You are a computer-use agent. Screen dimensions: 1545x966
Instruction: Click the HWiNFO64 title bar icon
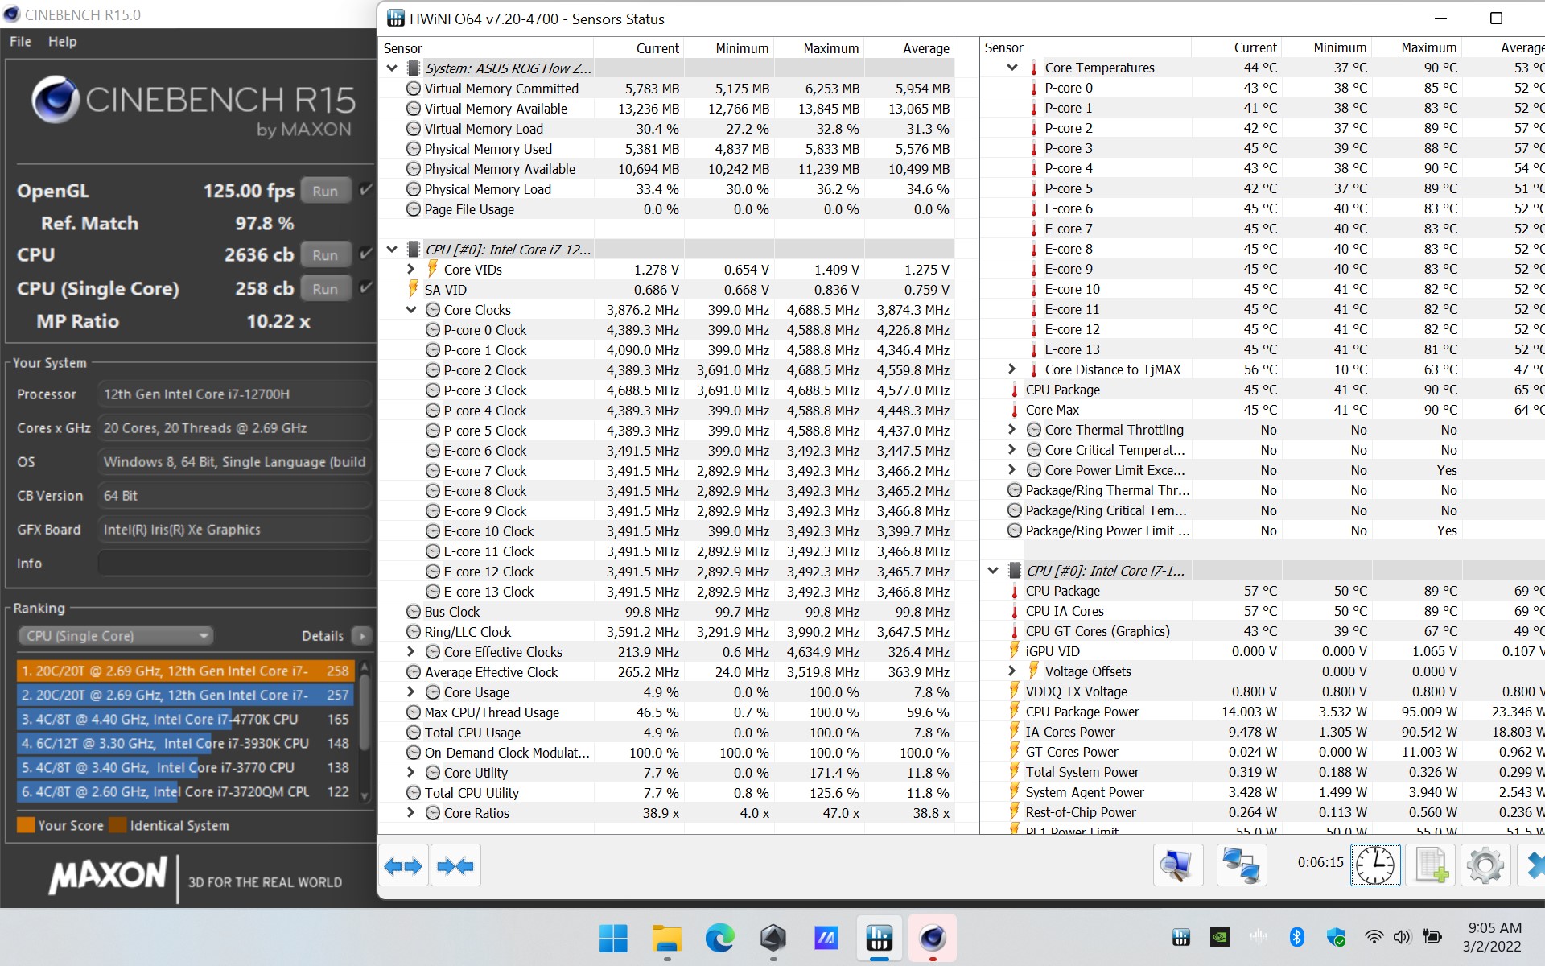click(x=396, y=19)
